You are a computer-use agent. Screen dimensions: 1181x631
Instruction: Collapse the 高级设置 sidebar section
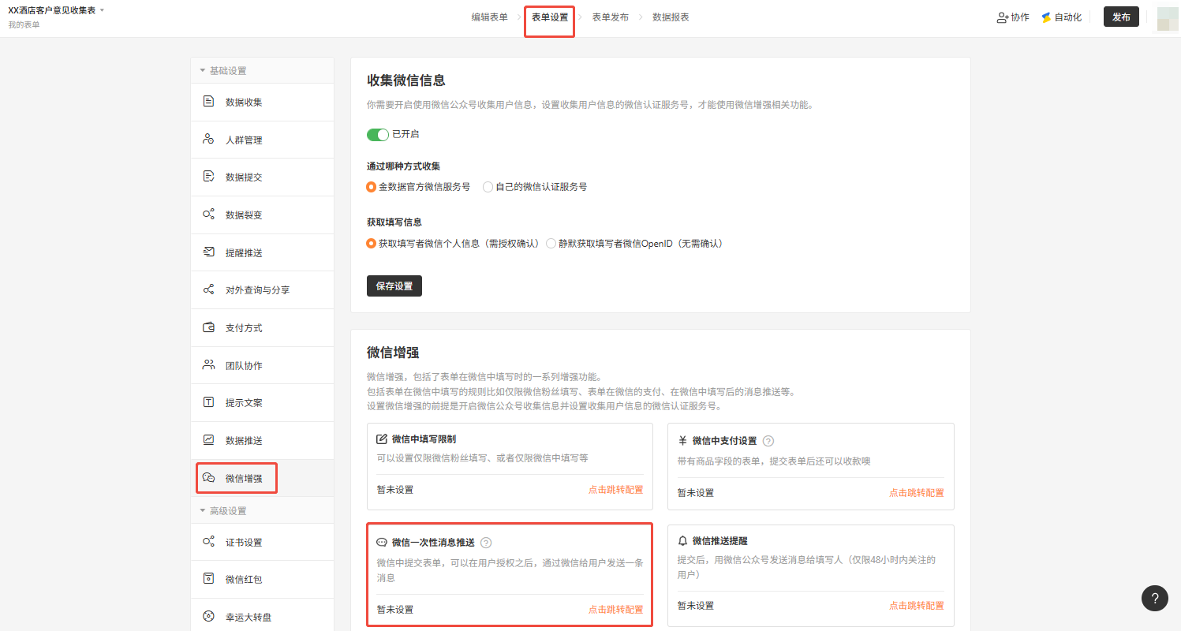[x=203, y=511]
